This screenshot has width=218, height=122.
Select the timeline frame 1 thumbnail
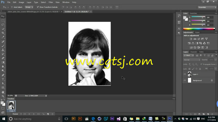[11, 105]
